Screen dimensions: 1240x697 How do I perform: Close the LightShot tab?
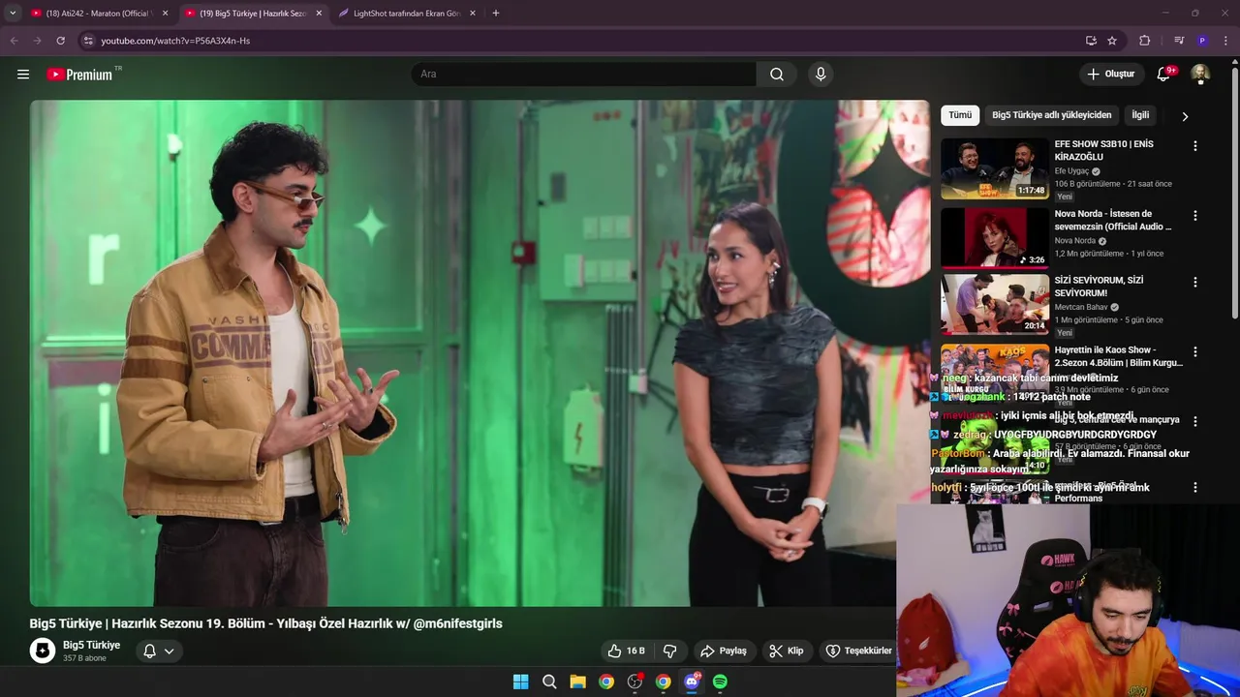[473, 14]
